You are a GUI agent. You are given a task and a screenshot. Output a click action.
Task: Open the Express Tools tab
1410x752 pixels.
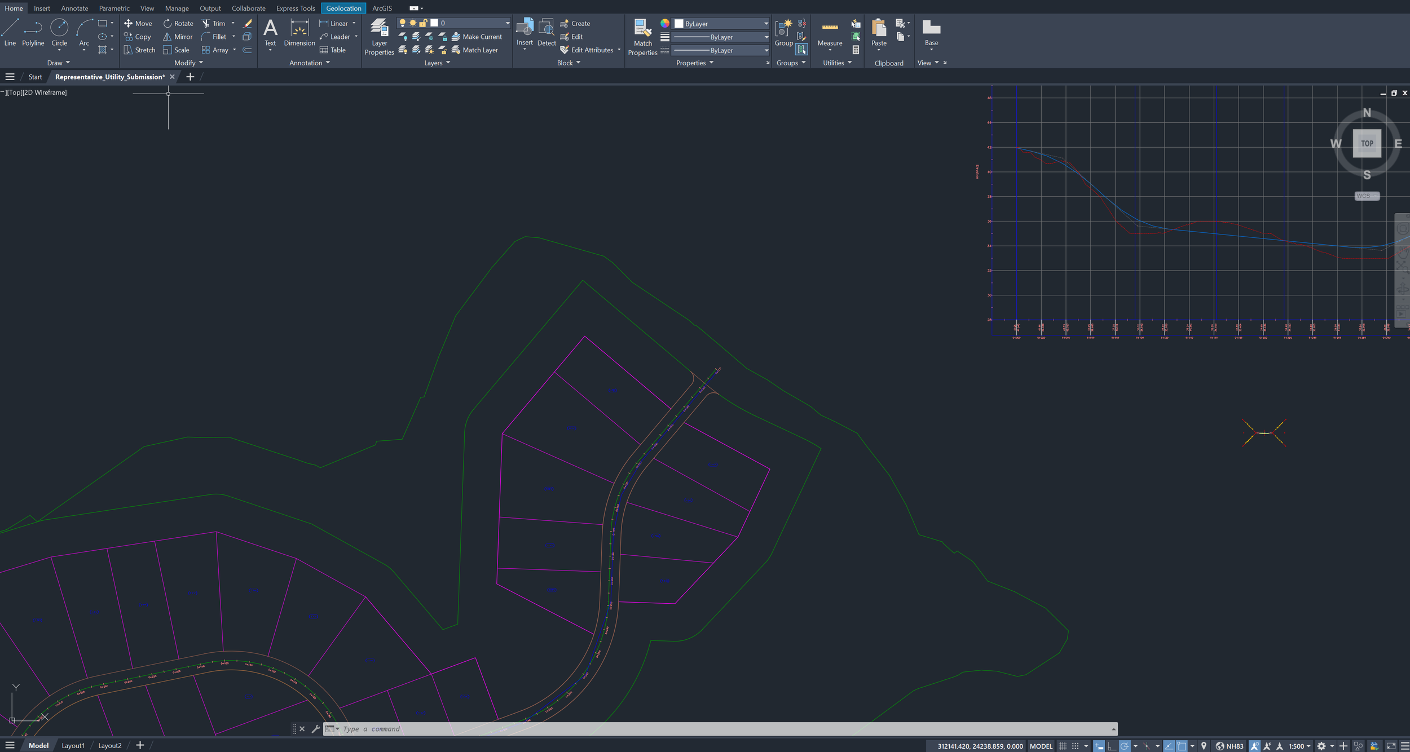click(x=296, y=8)
